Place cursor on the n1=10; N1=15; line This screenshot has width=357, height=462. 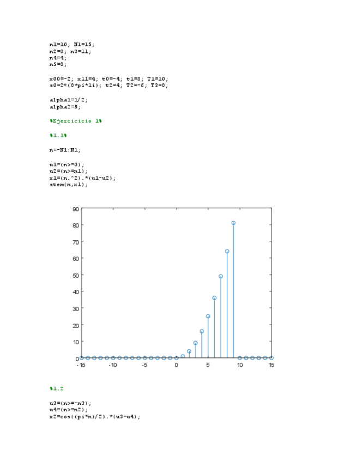click(x=72, y=44)
